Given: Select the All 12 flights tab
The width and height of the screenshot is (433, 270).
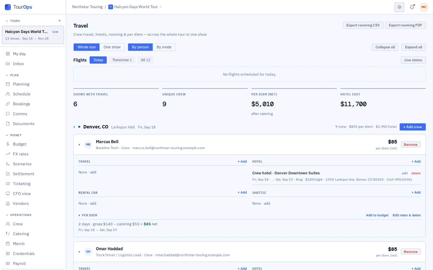Looking at the screenshot, I should (146, 60).
